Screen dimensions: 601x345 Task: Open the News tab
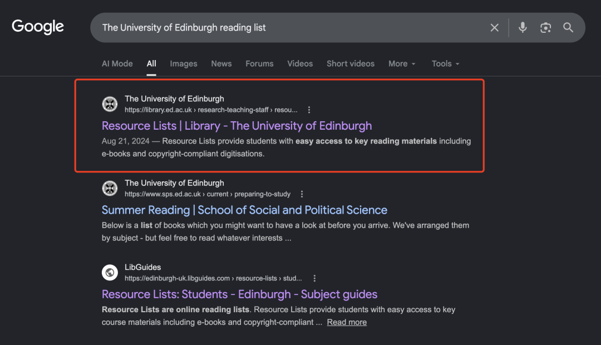(x=221, y=63)
